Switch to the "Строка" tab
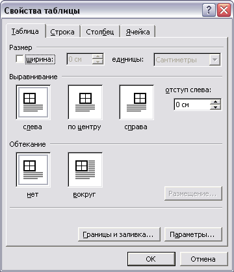The height and width of the screenshot is (272, 234). (62, 32)
